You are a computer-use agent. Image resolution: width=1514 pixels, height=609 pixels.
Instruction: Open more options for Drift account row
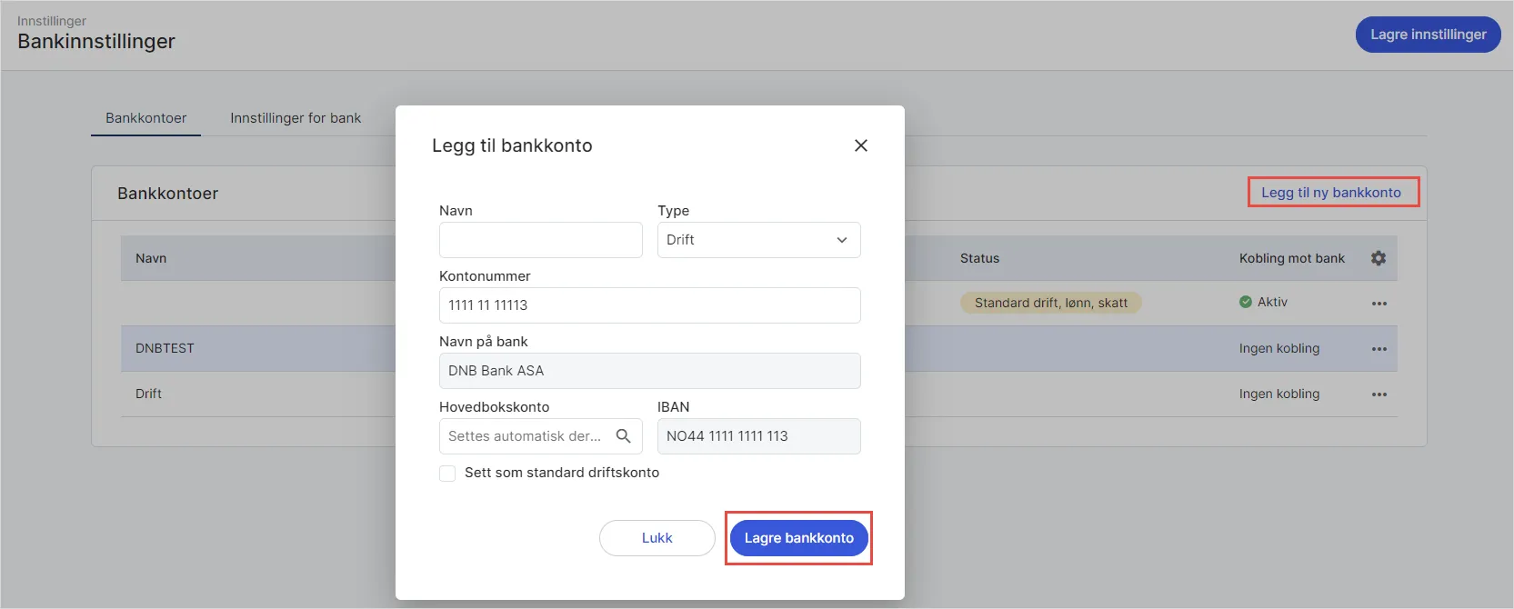pyautogui.click(x=1379, y=394)
